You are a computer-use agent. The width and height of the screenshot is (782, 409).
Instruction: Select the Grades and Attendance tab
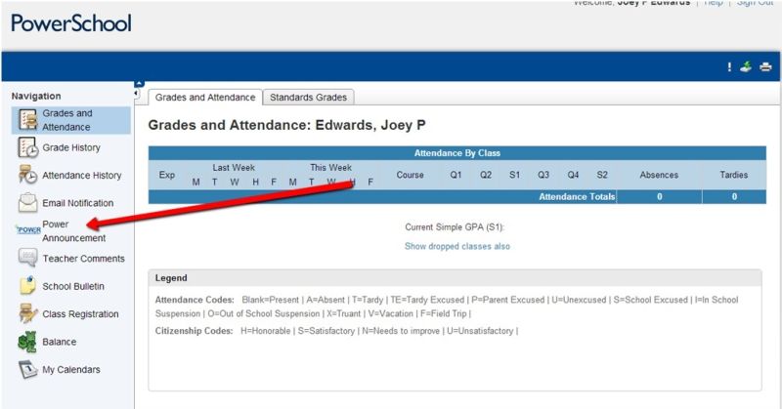pyautogui.click(x=205, y=98)
